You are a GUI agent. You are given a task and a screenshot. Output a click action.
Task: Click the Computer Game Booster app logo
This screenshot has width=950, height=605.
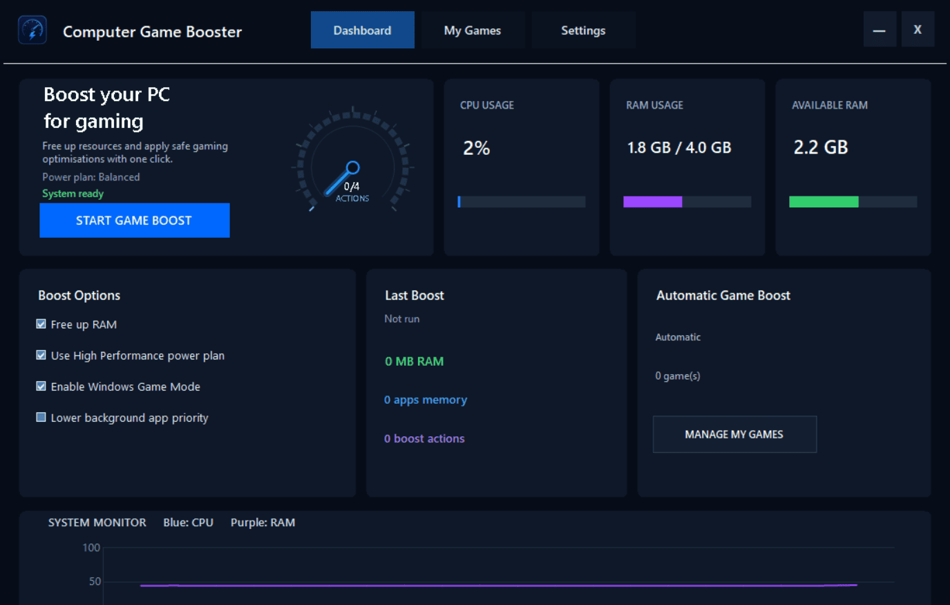[x=32, y=30]
